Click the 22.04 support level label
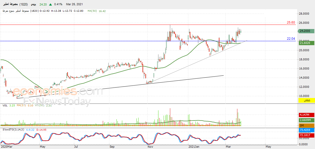The height and width of the screenshot is (149, 315). pos(291,39)
